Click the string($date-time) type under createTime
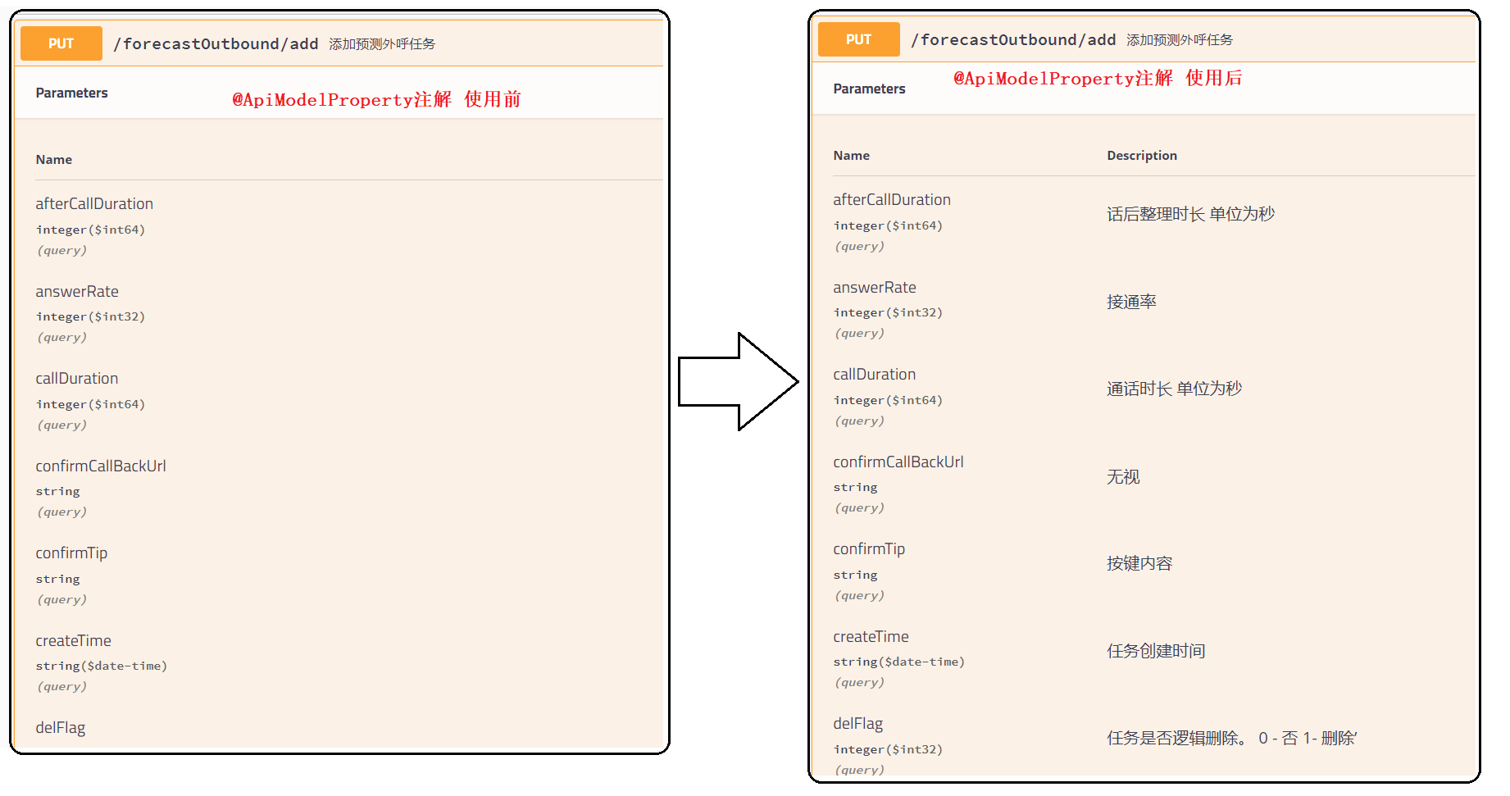Image resolution: width=1510 pixels, height=796 pixels. 101,666
